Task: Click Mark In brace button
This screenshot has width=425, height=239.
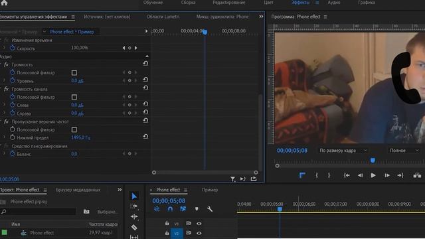Action: point(316,175)
